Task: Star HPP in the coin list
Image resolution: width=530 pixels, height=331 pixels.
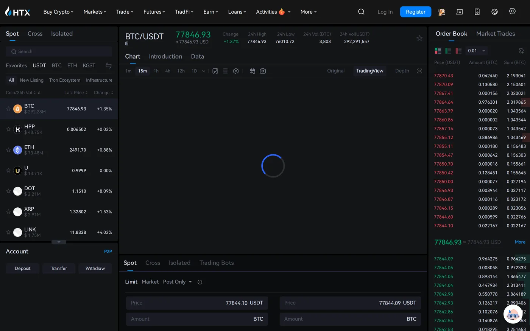Action: (x=8, y=129)
